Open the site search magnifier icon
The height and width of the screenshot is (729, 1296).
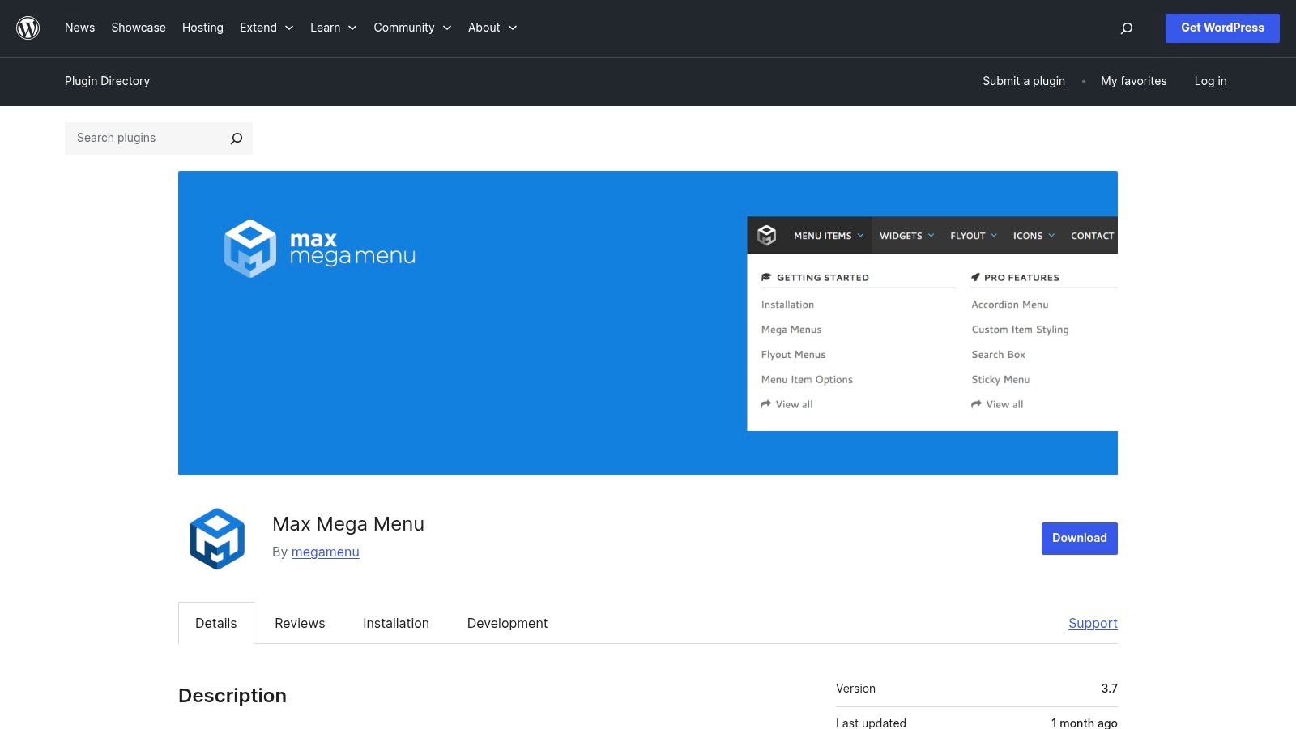coord(1126,28)
